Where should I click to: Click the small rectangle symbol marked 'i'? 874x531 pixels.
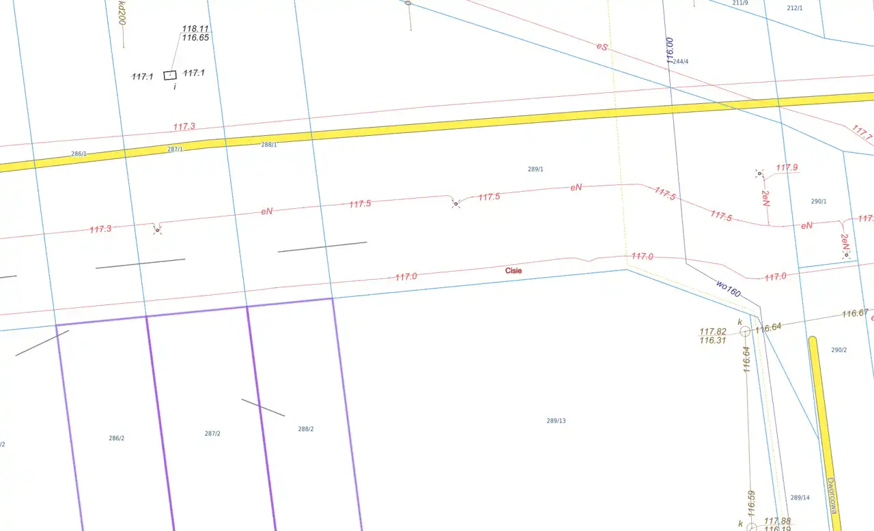170,75
